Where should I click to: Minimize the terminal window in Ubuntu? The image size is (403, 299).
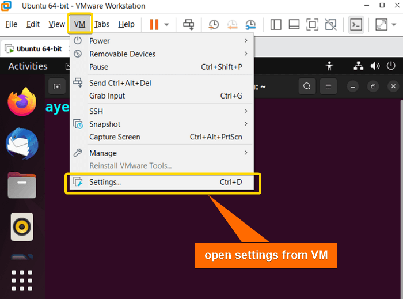[353, 86]
